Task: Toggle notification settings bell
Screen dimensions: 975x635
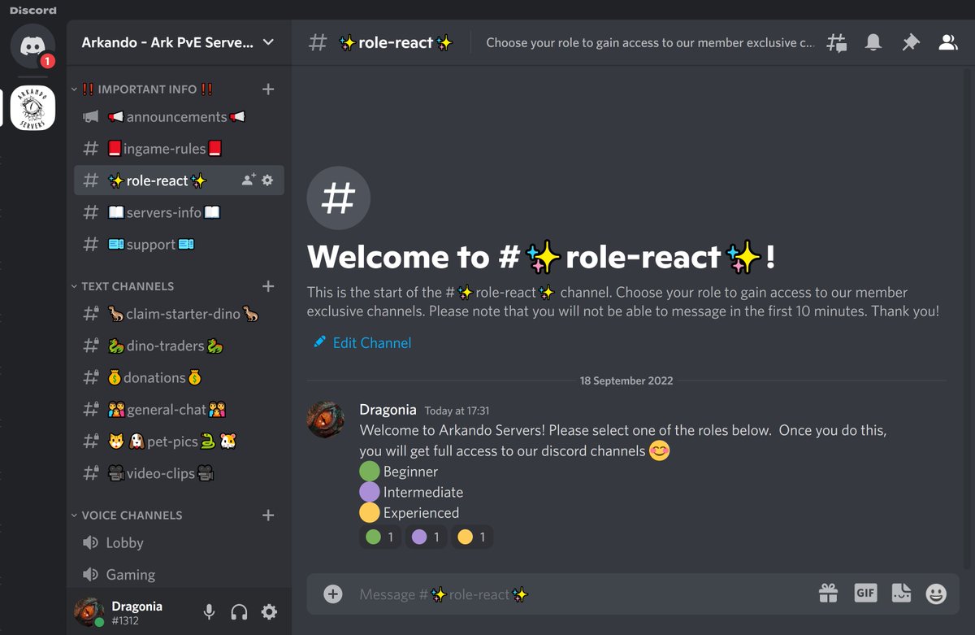Action: click(x=873, y=43)
